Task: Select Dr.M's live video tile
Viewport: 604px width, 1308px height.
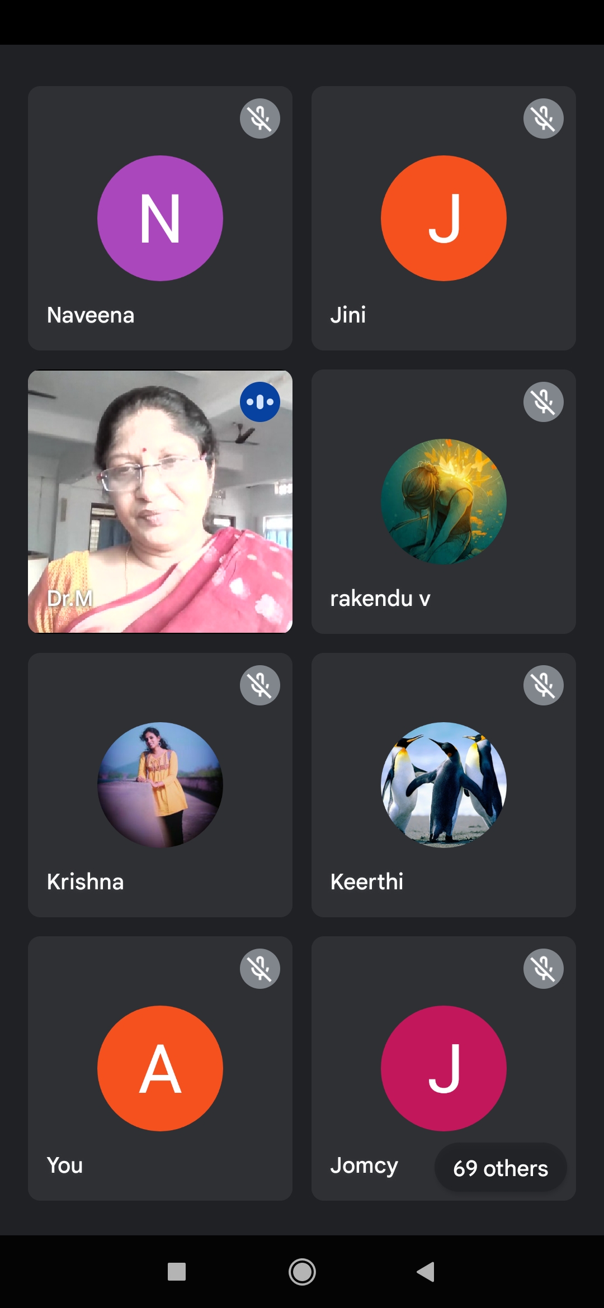Action: coord(161,501)
